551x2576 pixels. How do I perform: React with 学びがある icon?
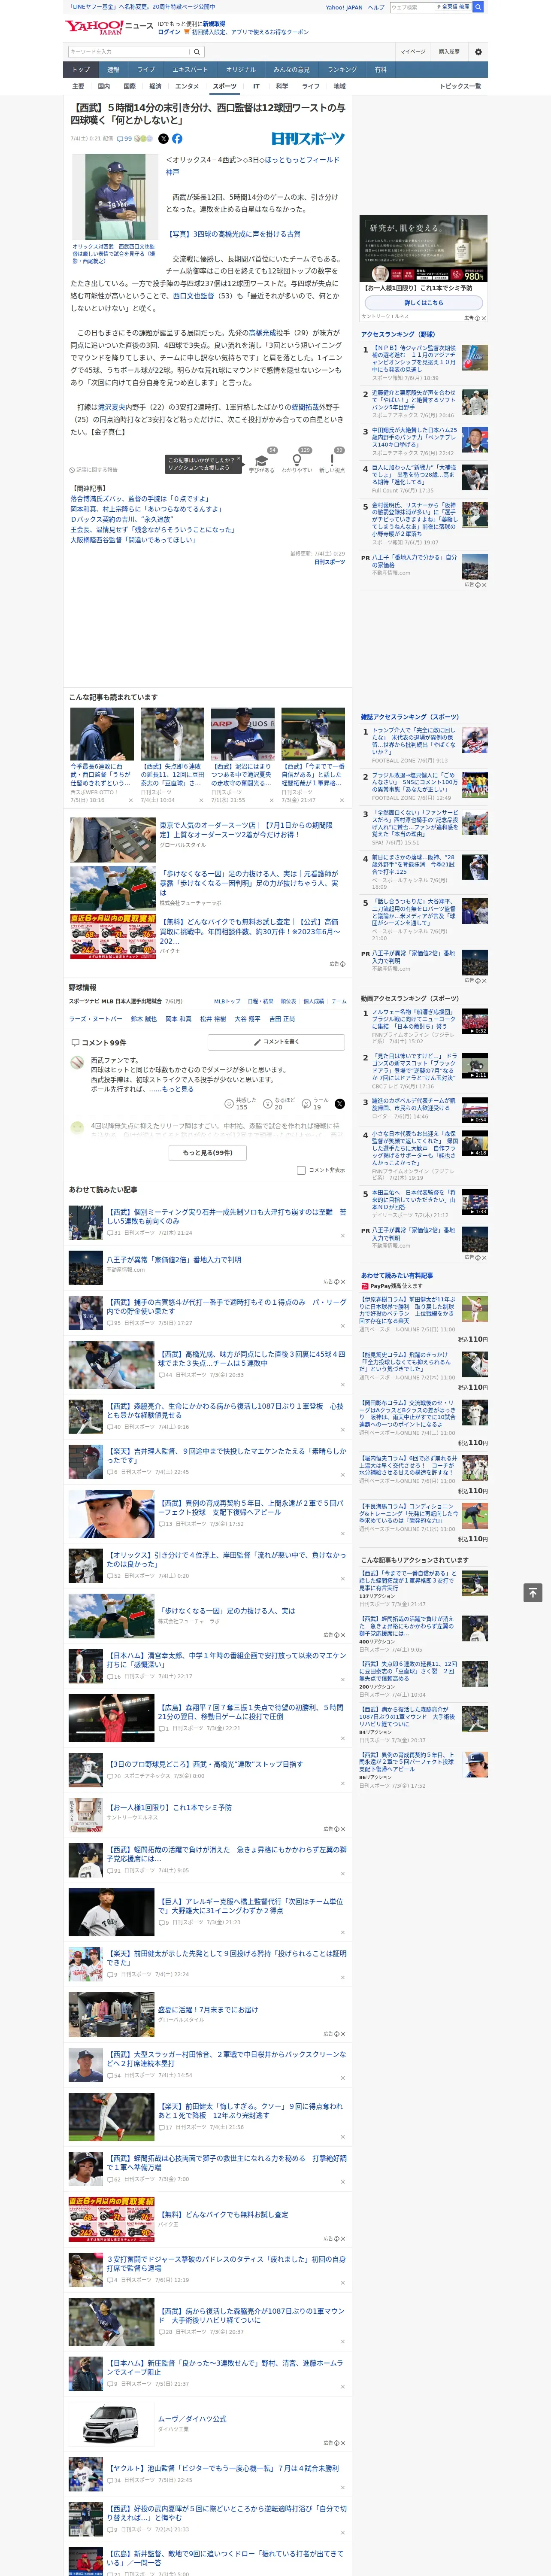pyautogui.click(x=262, y=461)
